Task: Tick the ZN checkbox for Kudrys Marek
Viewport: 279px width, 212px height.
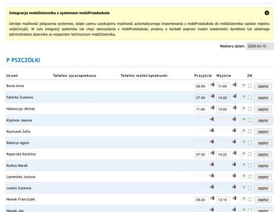Action: pyautogui.click(x=250, y=165)
